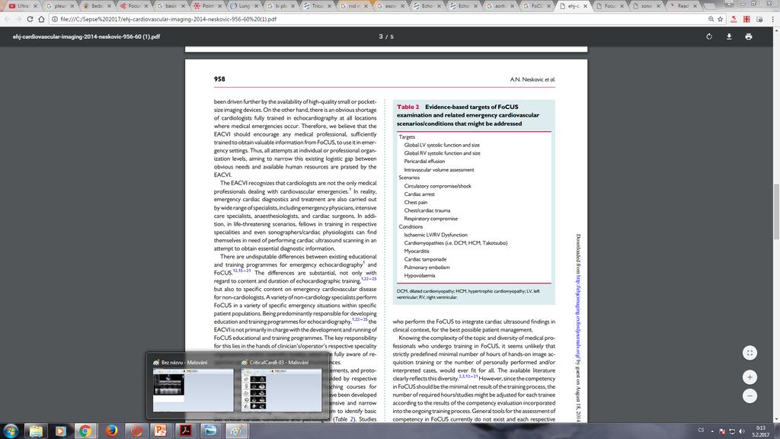780x439 pixels.
Task: Open the Chrome three-dot menu
Action: pos(772,19)
